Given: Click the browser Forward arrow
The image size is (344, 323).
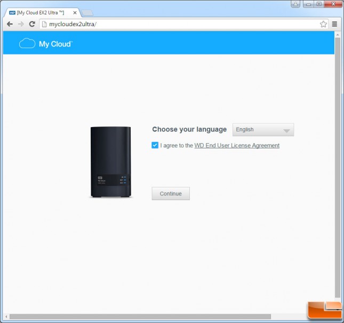Looking at the screenshot, I should coord(21,24).
